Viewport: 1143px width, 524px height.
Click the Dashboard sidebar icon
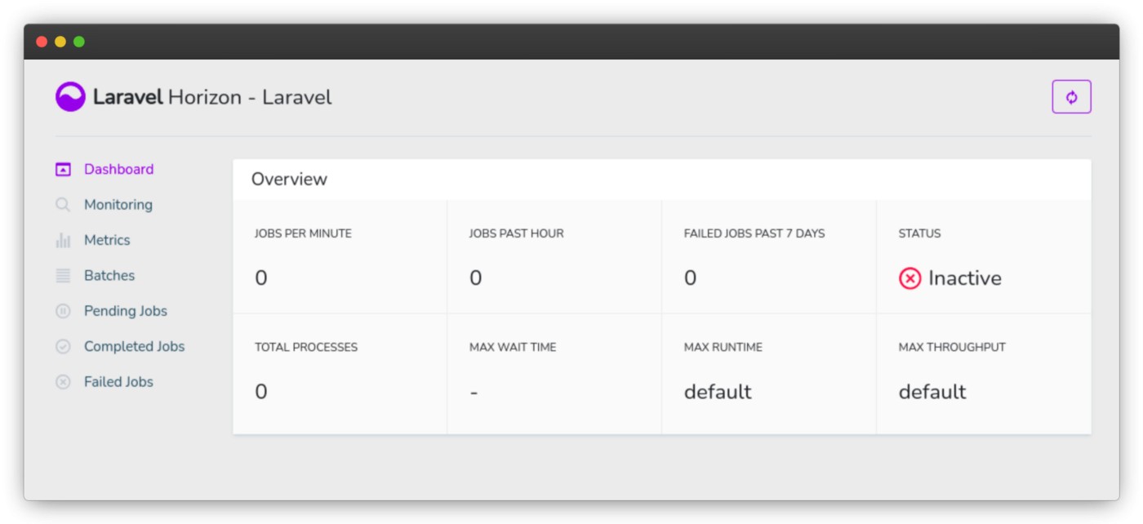[x=63, y=170]
